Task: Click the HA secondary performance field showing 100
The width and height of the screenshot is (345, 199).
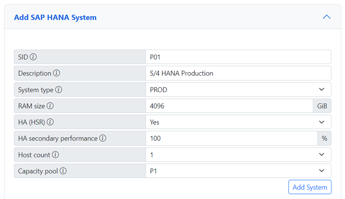Action: tap(232, 138)
